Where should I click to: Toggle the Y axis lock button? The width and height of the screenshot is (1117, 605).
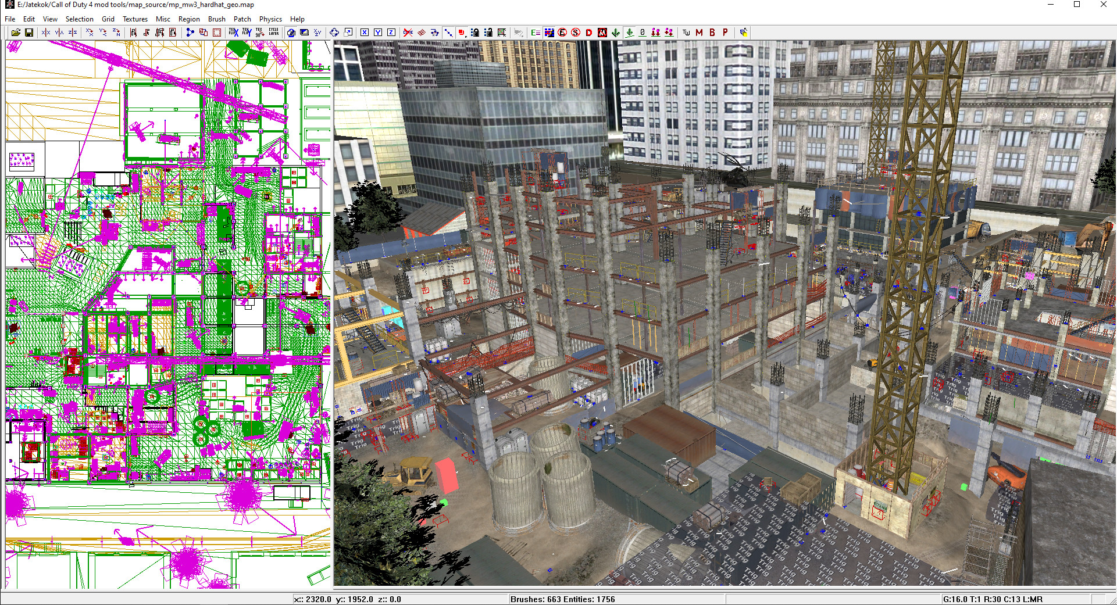[378, 33]
